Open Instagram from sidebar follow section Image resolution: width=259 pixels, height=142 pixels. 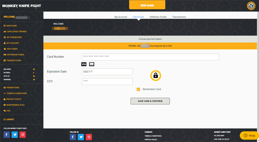click(x=23, y=135)
